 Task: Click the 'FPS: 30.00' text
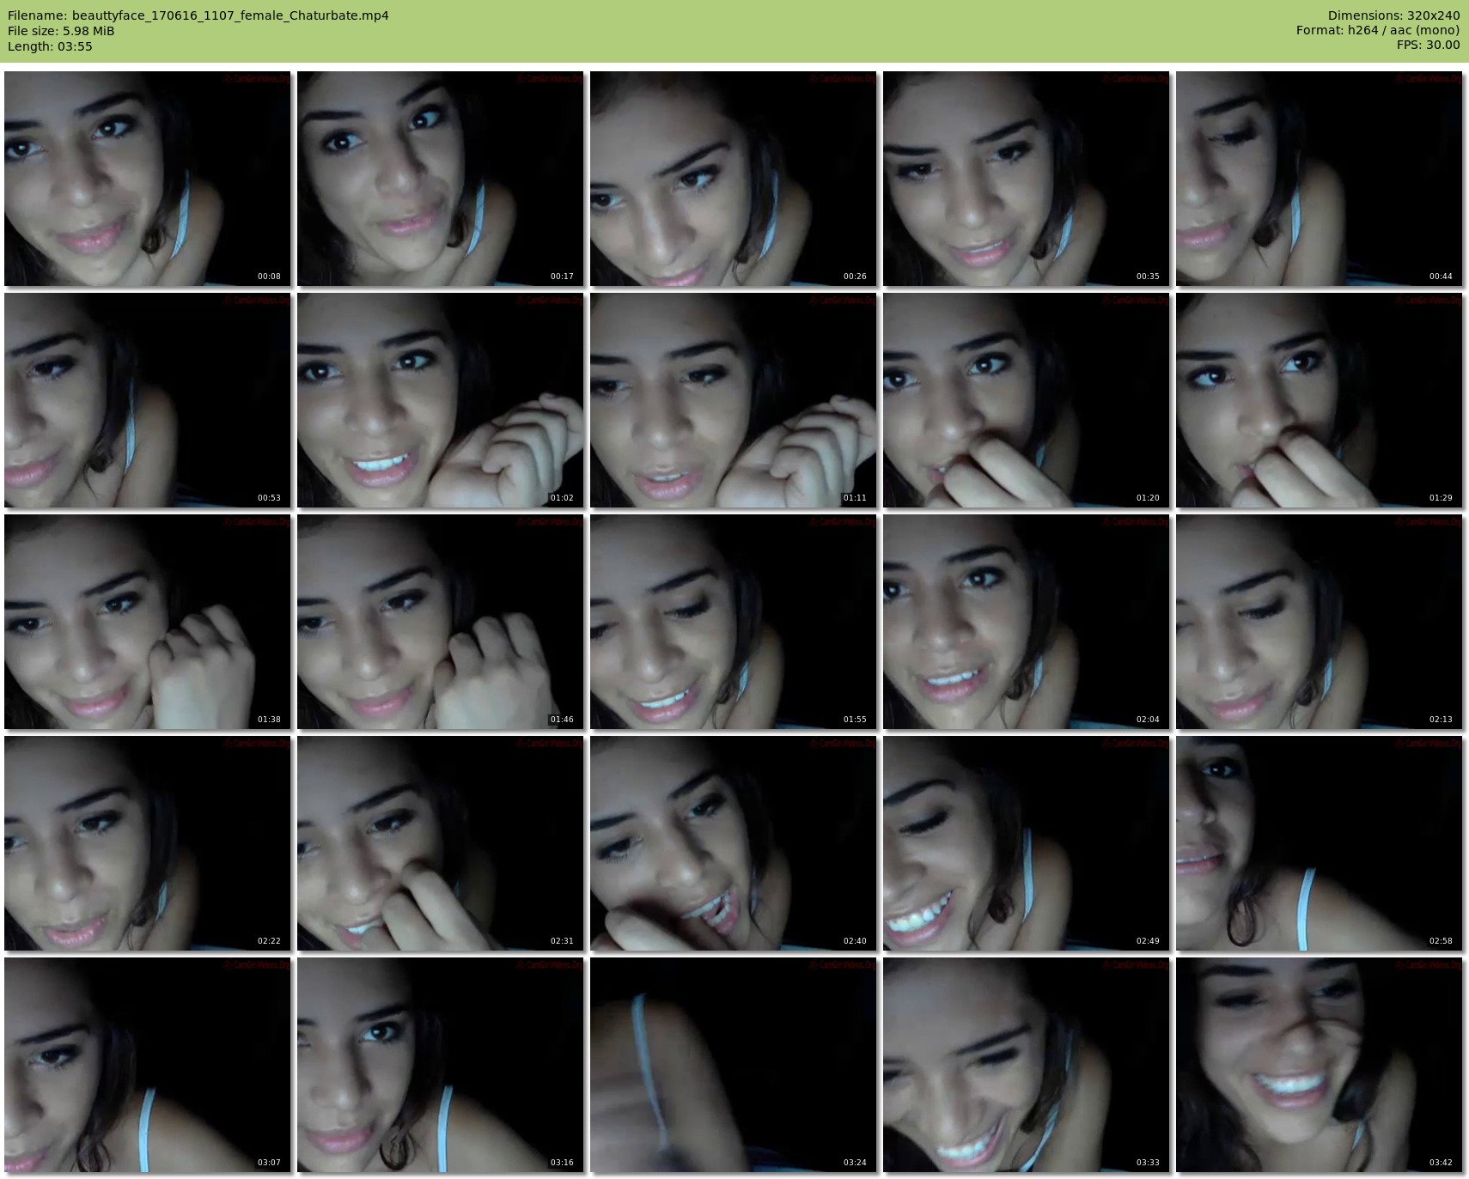point(1428,45)
